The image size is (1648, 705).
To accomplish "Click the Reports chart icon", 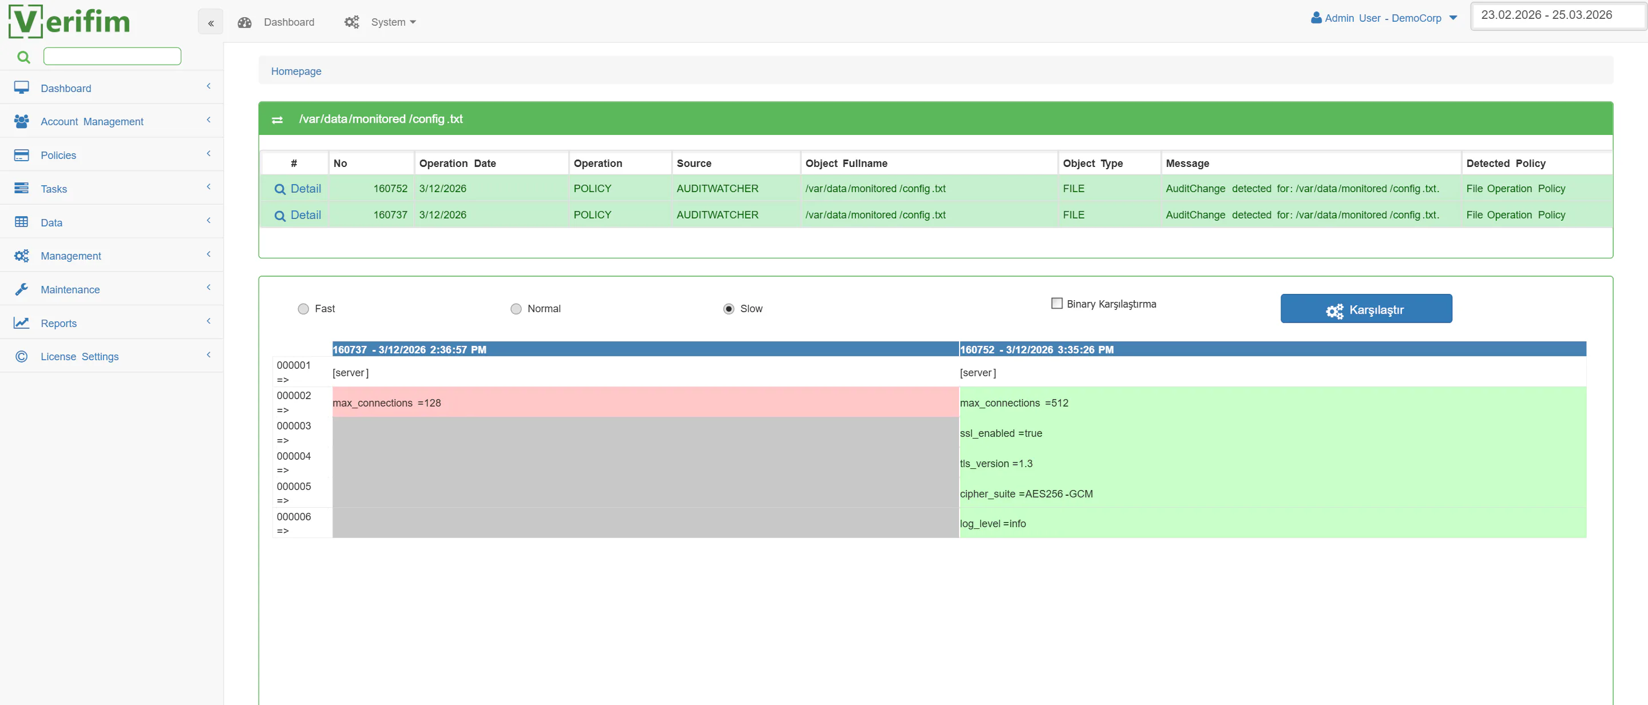I will click(x=22, y=323).
